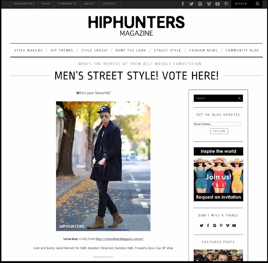Focus the Email Address field
Viewport: 268px width, 263px height.
[x=217, y=124]
